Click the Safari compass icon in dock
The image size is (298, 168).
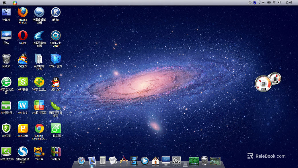point(81,161)
